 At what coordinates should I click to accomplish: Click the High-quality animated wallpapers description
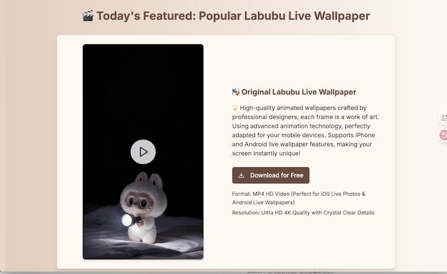[305, 131]
